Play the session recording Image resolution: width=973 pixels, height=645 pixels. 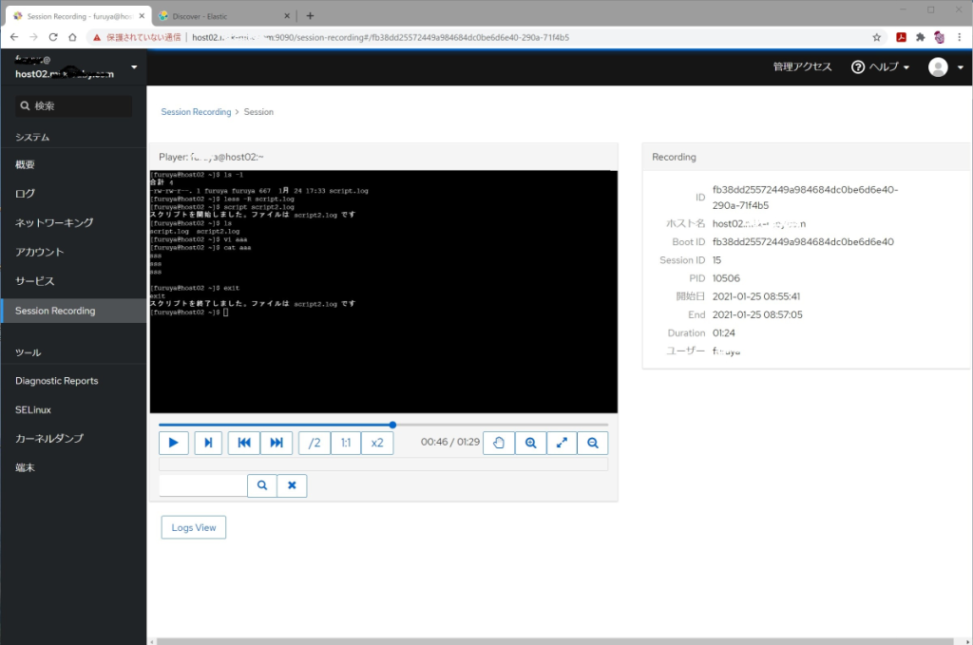point(173,443)
